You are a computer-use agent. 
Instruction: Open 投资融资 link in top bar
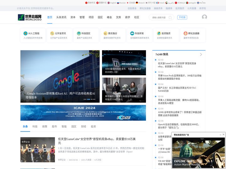click(180, 8)
